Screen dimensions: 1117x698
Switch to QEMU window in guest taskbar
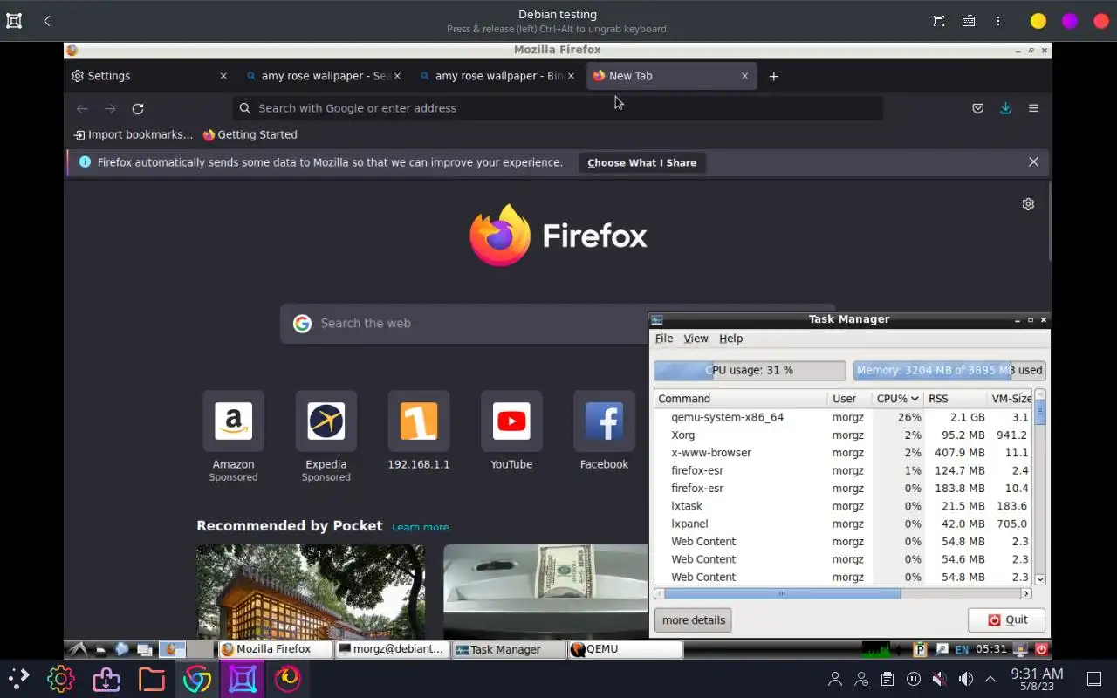[x=625, y=649]
